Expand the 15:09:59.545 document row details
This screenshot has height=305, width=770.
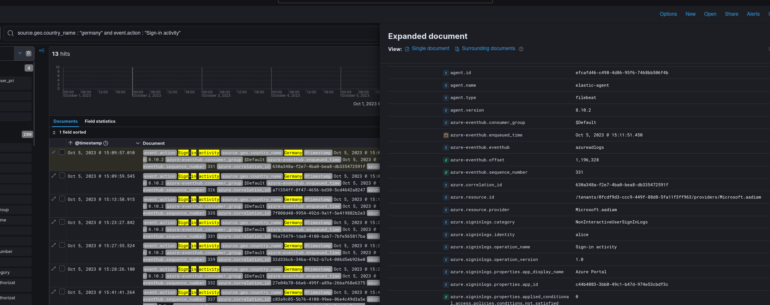pyautogui.click(x=54, y=175)
